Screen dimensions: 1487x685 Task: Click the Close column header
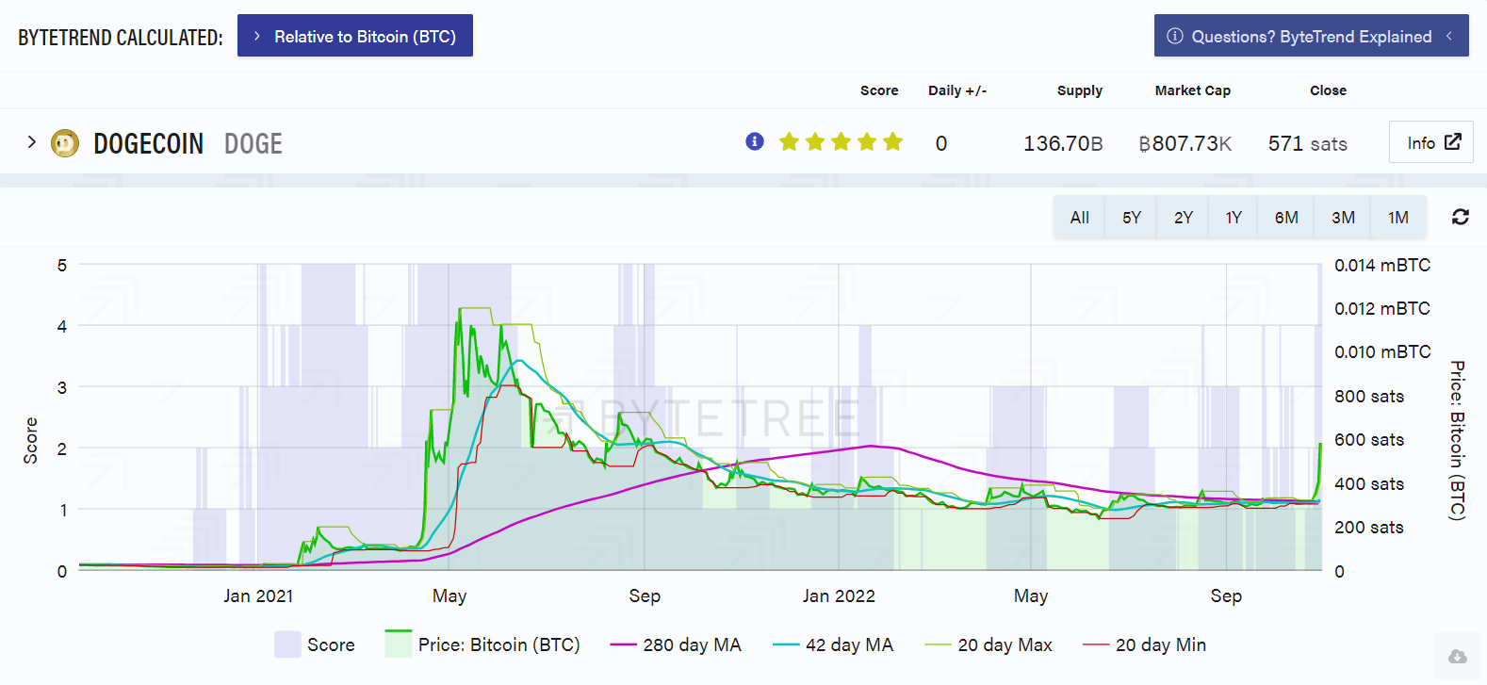[x=1329, y=90]
